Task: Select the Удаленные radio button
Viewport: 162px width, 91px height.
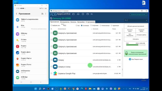Action: (x=111, y=26)
